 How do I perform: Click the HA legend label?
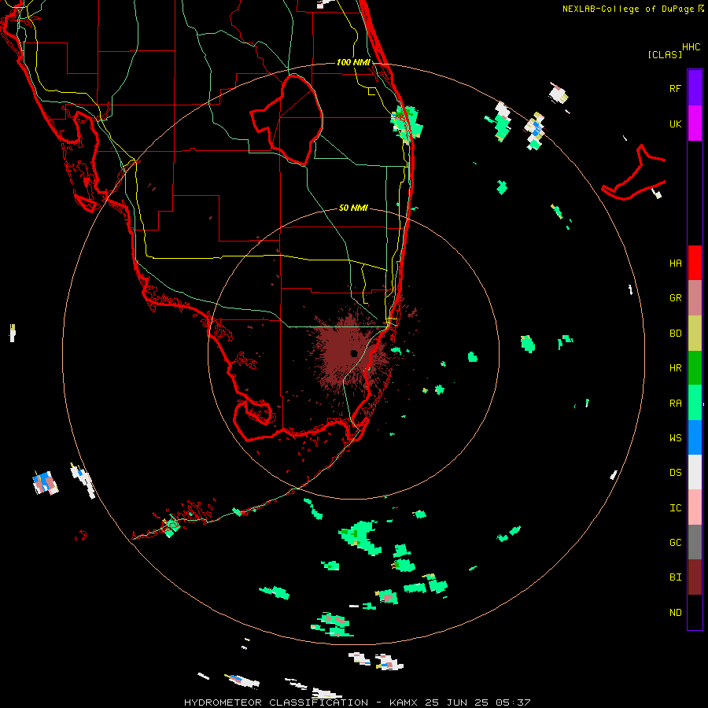tap(675, 264)
